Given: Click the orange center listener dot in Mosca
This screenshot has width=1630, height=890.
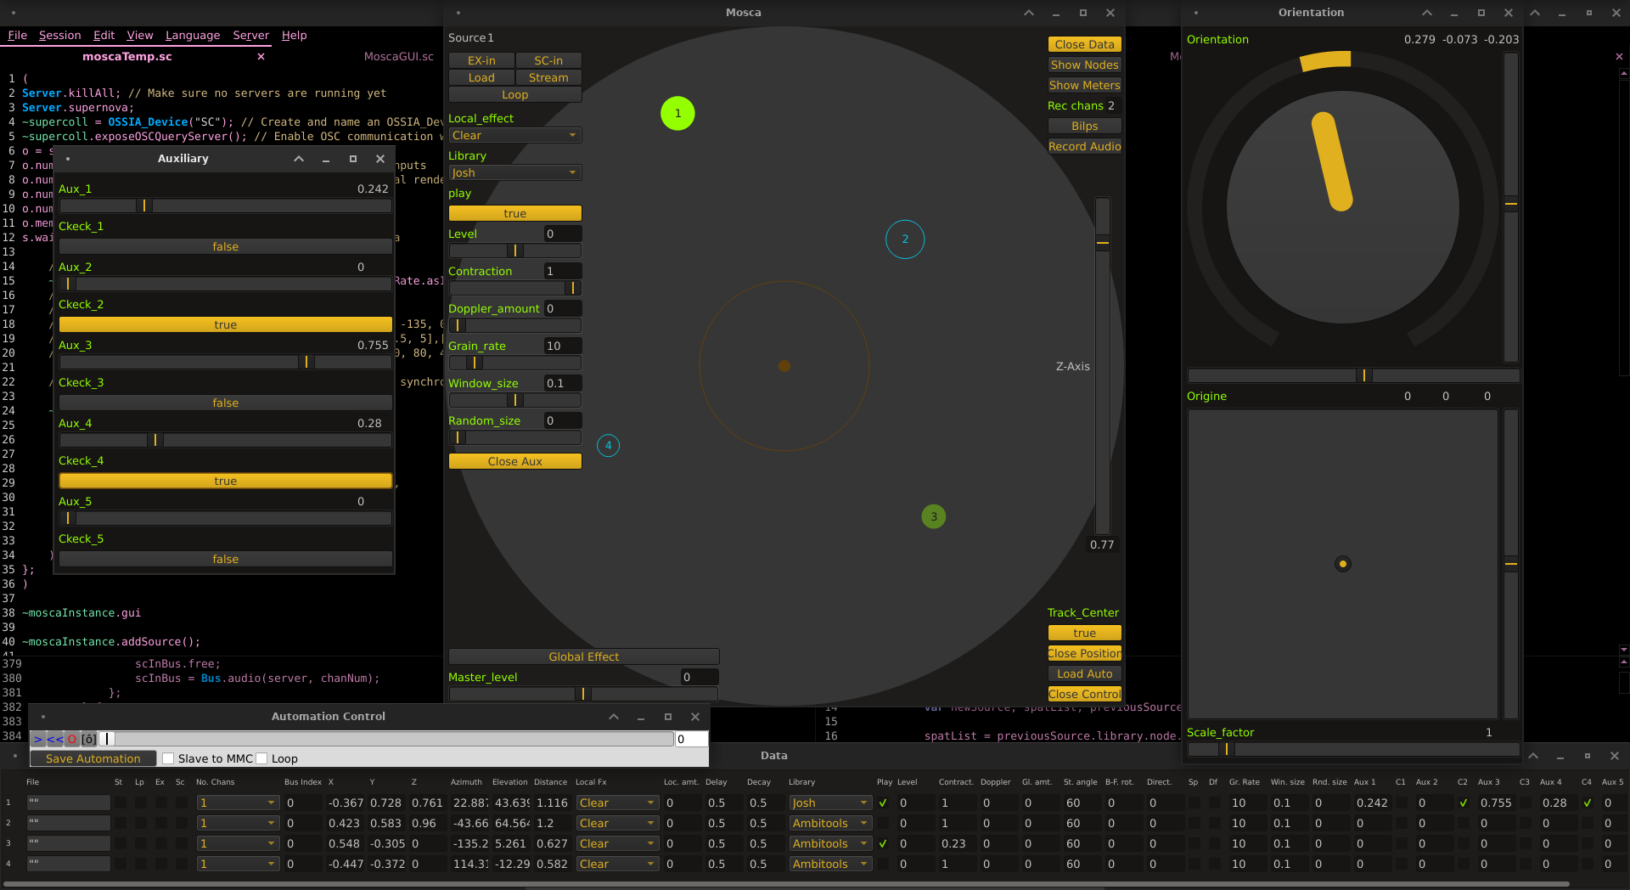Looking at the screenshot, I should pos(784,366).
